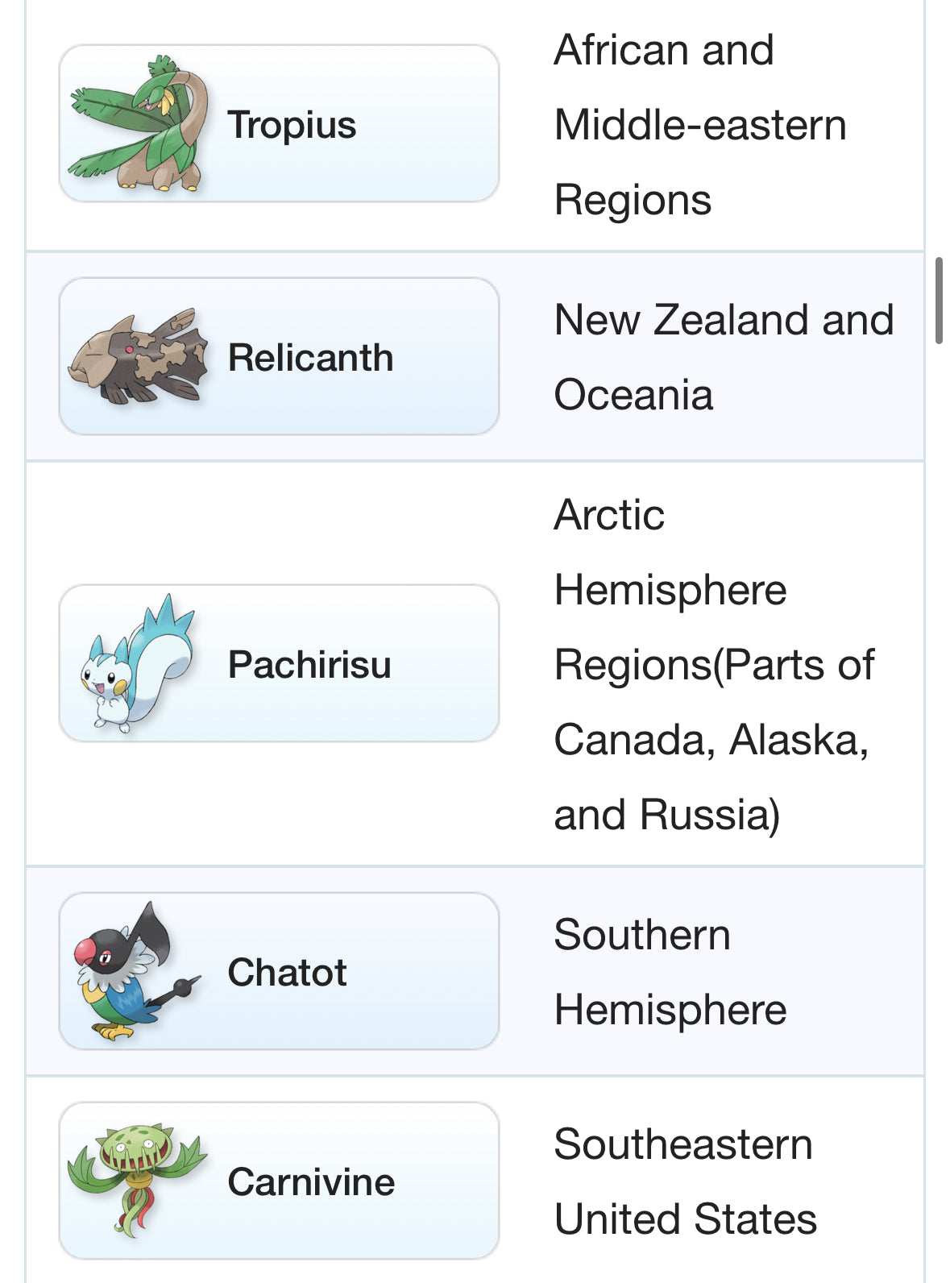Click the Relicanth sprite image
Viewport: 950px width, 1283px height.
pyautogui.click(x=137, y=357)
